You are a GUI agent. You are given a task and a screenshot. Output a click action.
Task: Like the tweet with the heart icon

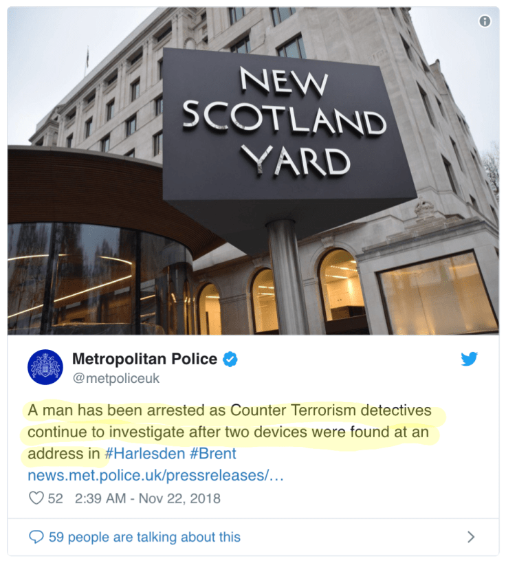coord(36,498)
